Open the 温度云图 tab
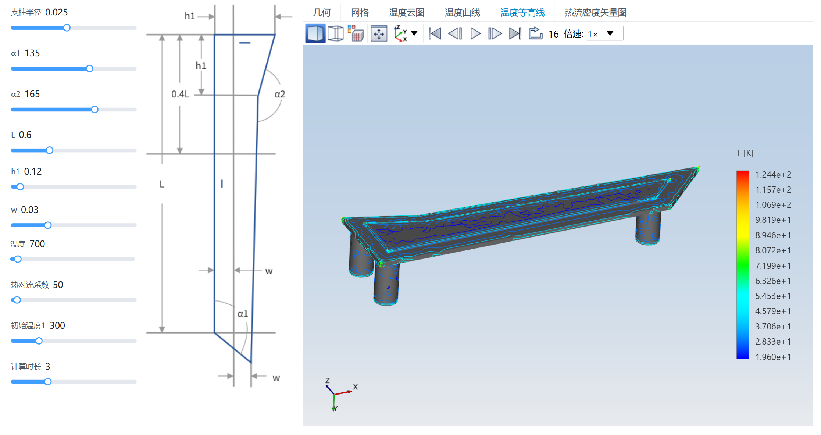821x435 pixels. (x=407, y=13)
